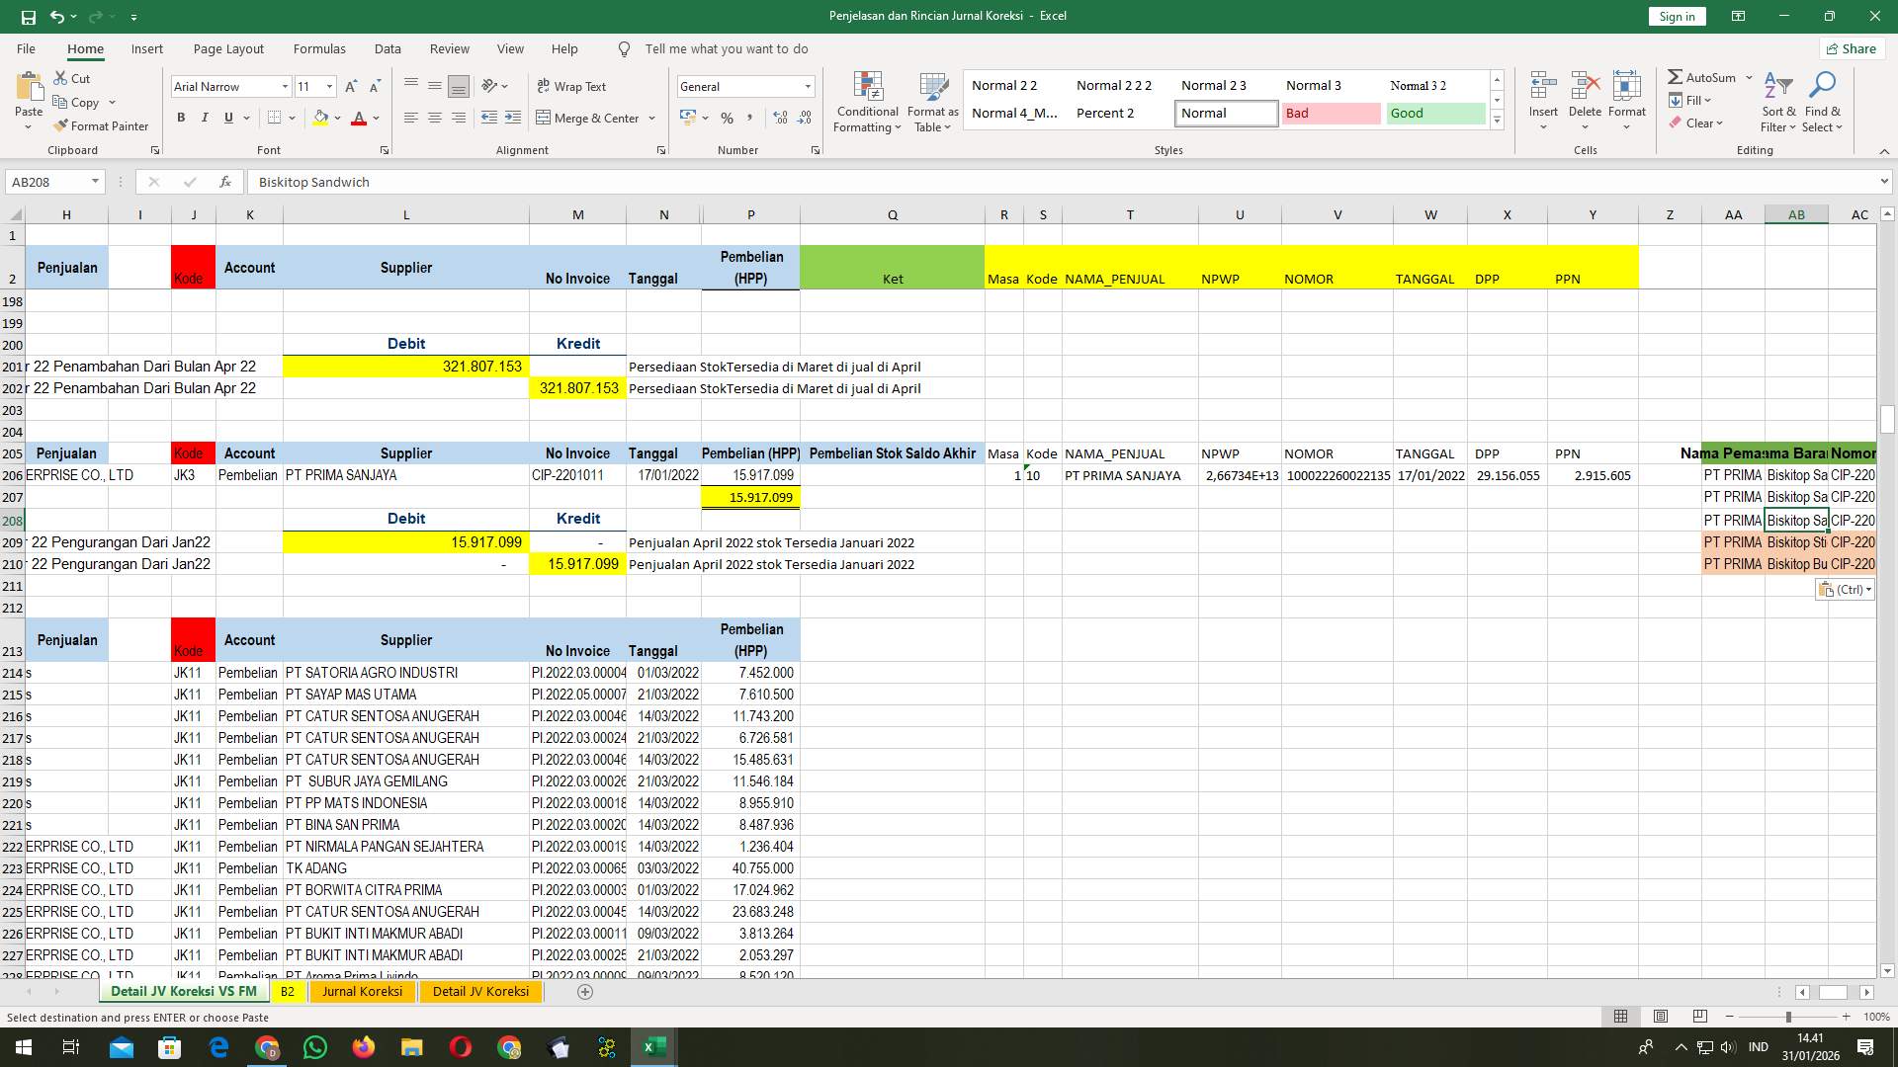Open the Jurnal Koreksi sheet tab
Image resolution: width=1898 pixels, height=1067 pixels.
(362, 991)
